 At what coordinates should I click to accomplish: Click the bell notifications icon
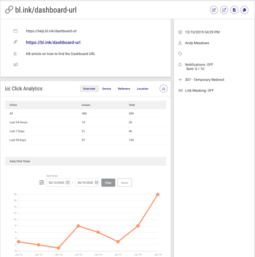(x=180, y=64)
